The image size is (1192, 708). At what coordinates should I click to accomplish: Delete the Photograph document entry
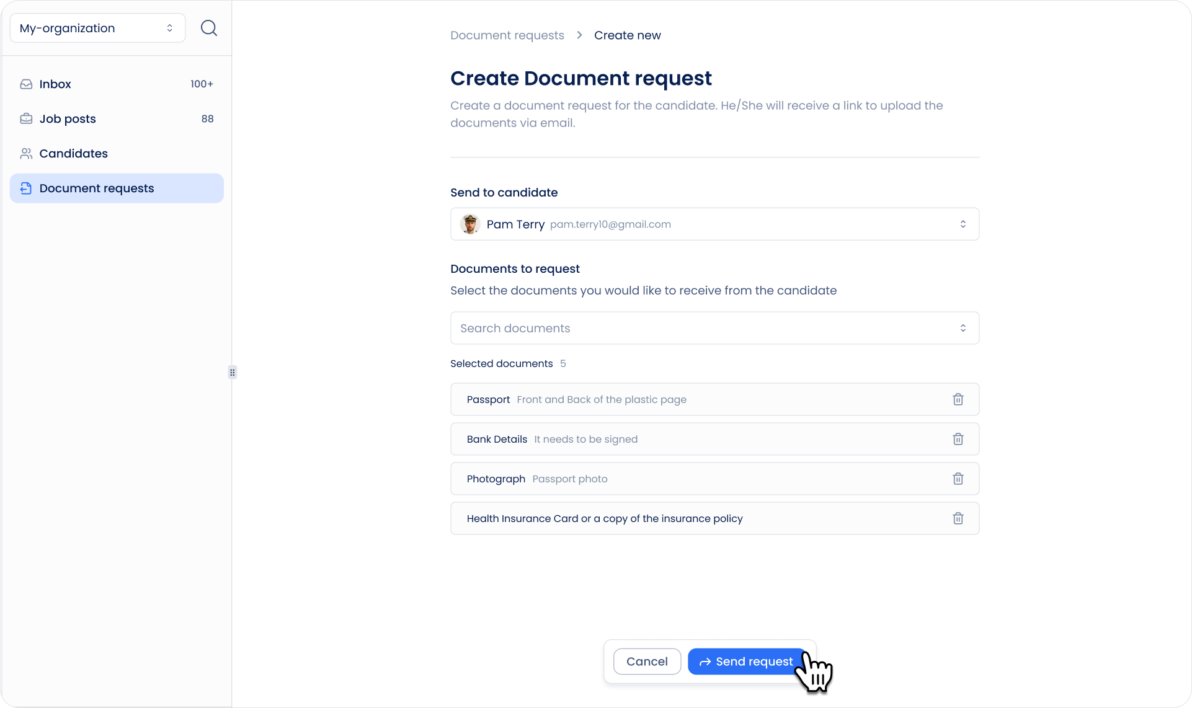click(x=958, y=479)
